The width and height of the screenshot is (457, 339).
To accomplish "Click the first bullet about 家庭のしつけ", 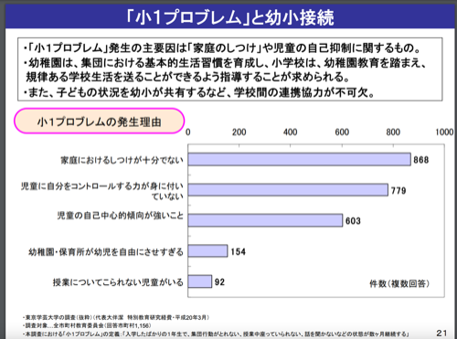I will (x=223, y=48).
